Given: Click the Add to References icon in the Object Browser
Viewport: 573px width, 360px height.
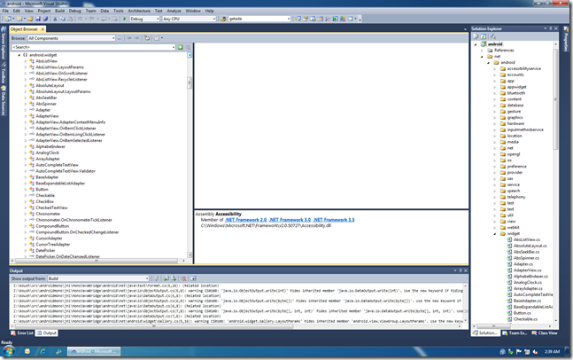Looking at the screenshot, I should (x=147, y=38).
